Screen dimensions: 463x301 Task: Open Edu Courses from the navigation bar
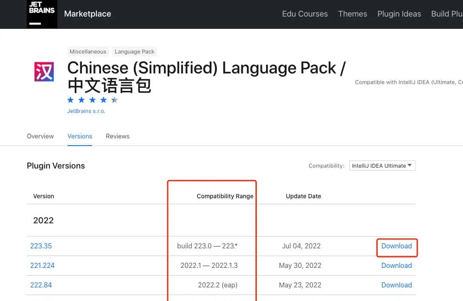tap(305, 14)
